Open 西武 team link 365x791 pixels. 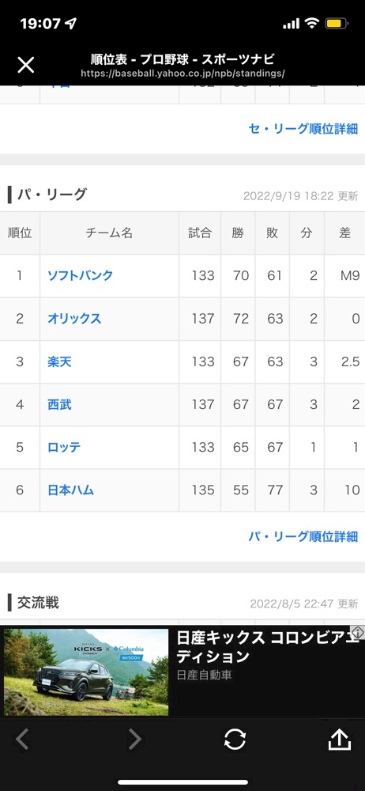point(59,404)
